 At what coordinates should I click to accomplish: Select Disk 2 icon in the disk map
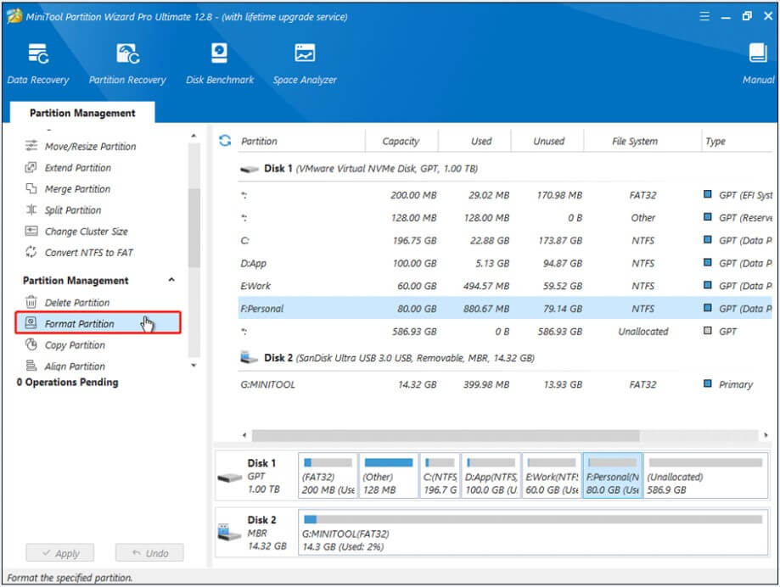coord(229,533)
